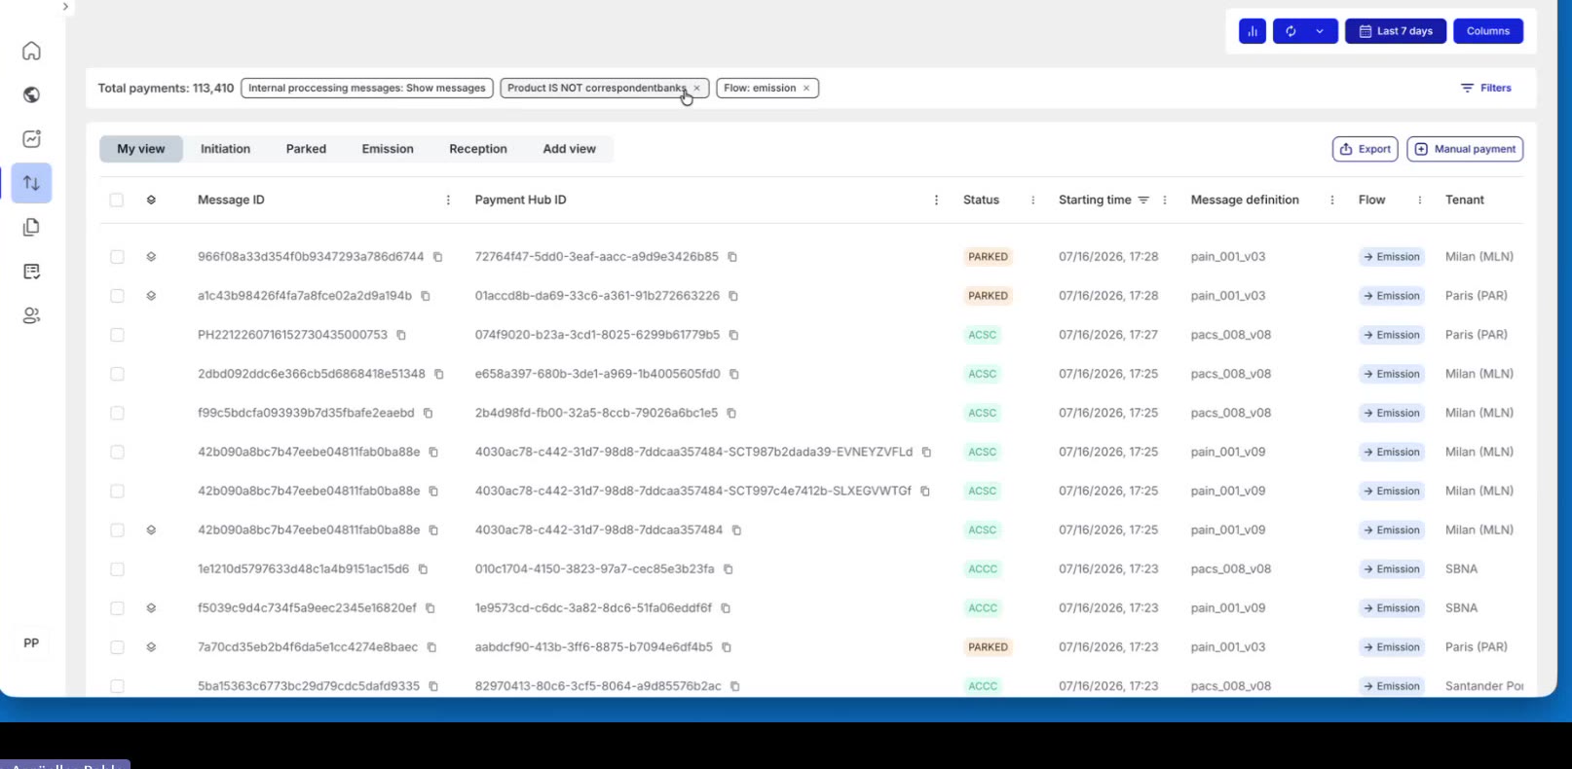Switch to the Emission tab
This screenshot has width=1572, height=769.
tap(388, 149)
